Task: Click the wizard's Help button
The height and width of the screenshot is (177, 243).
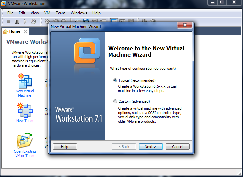Action: (65, 147)
